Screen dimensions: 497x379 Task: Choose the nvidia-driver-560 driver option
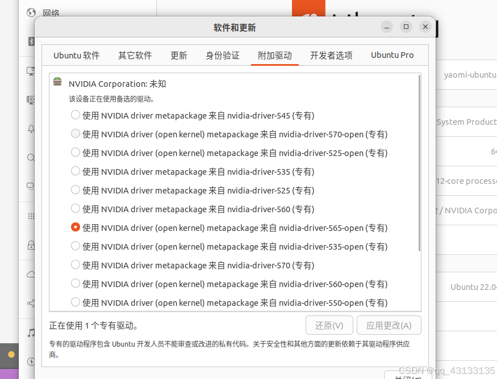[x=76, y=208]
